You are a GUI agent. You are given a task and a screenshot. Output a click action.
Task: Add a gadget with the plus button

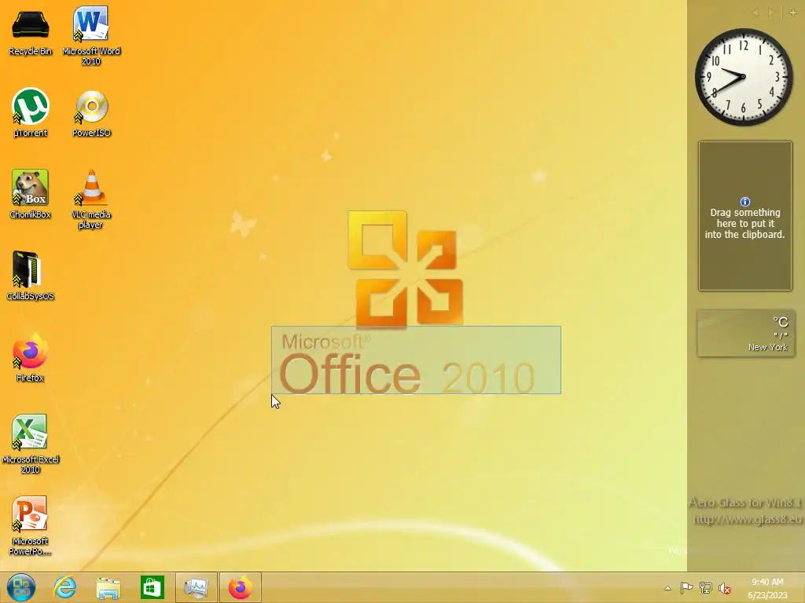792,13
